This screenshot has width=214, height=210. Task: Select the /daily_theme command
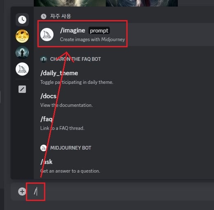(x=59, y=73)
